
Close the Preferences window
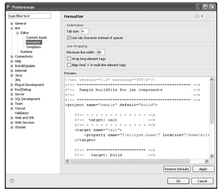pyautogui.click(x=212, y=7)
